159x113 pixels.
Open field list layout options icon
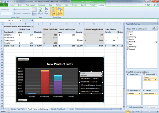tap(155, 28)
